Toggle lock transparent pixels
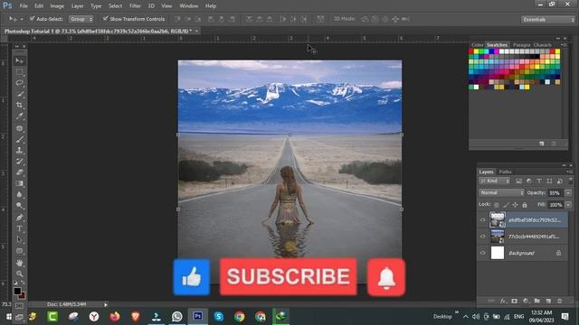 tap(497, 205)
